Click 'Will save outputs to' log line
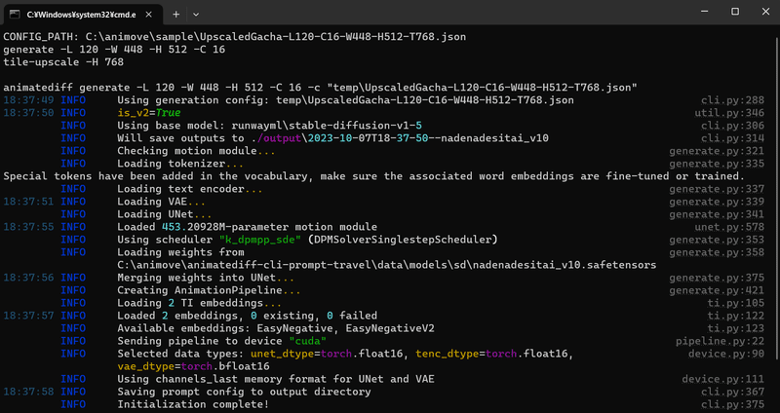780x413 pixels. click(332, 138)
